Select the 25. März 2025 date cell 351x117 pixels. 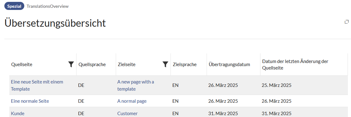click(277, 85)
